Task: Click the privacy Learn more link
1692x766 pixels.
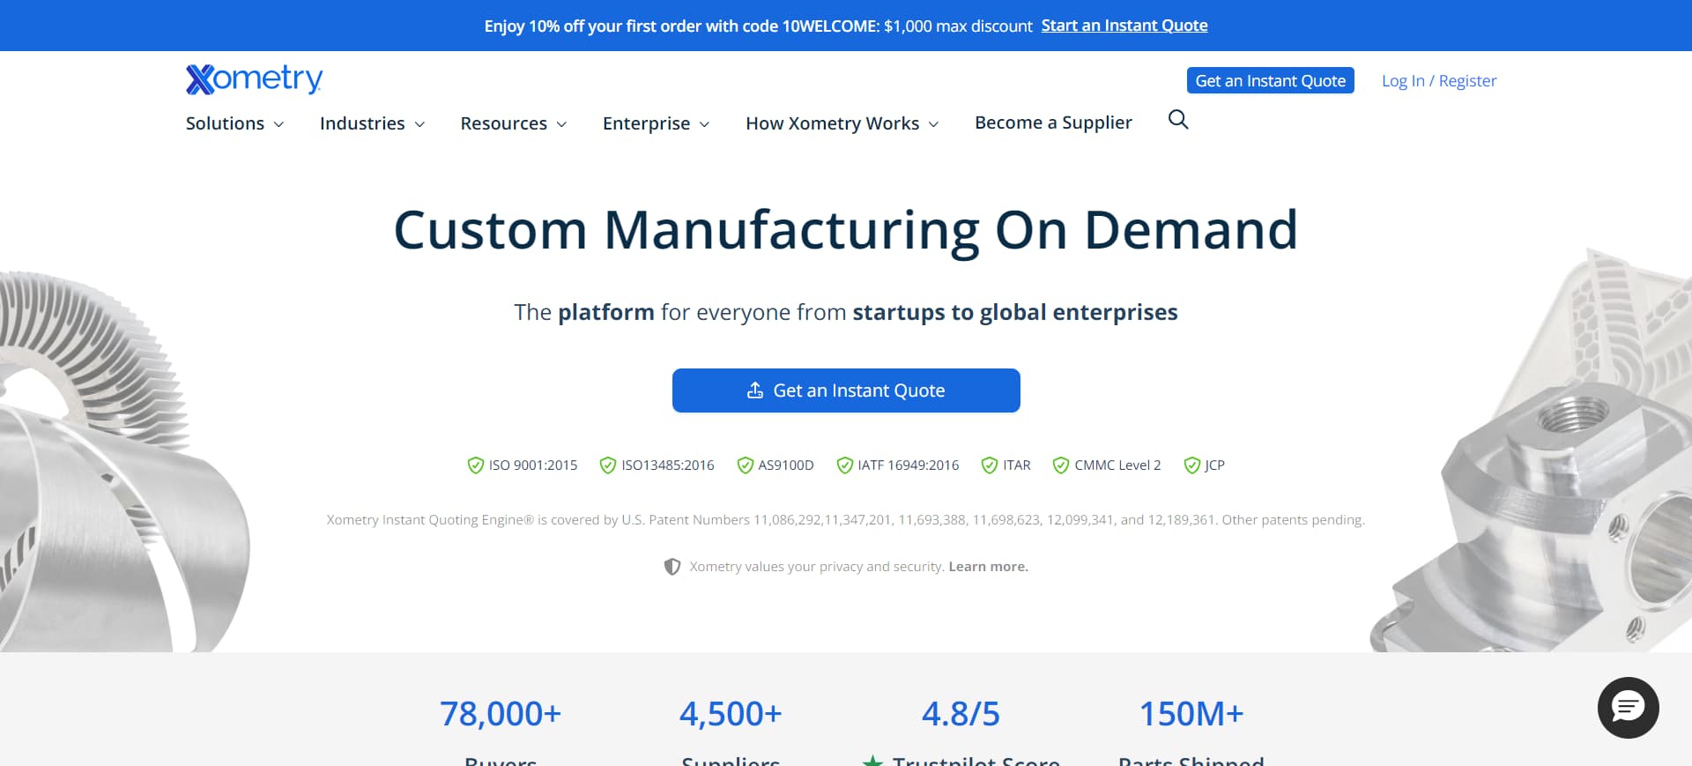Action: tap(988, 567)
